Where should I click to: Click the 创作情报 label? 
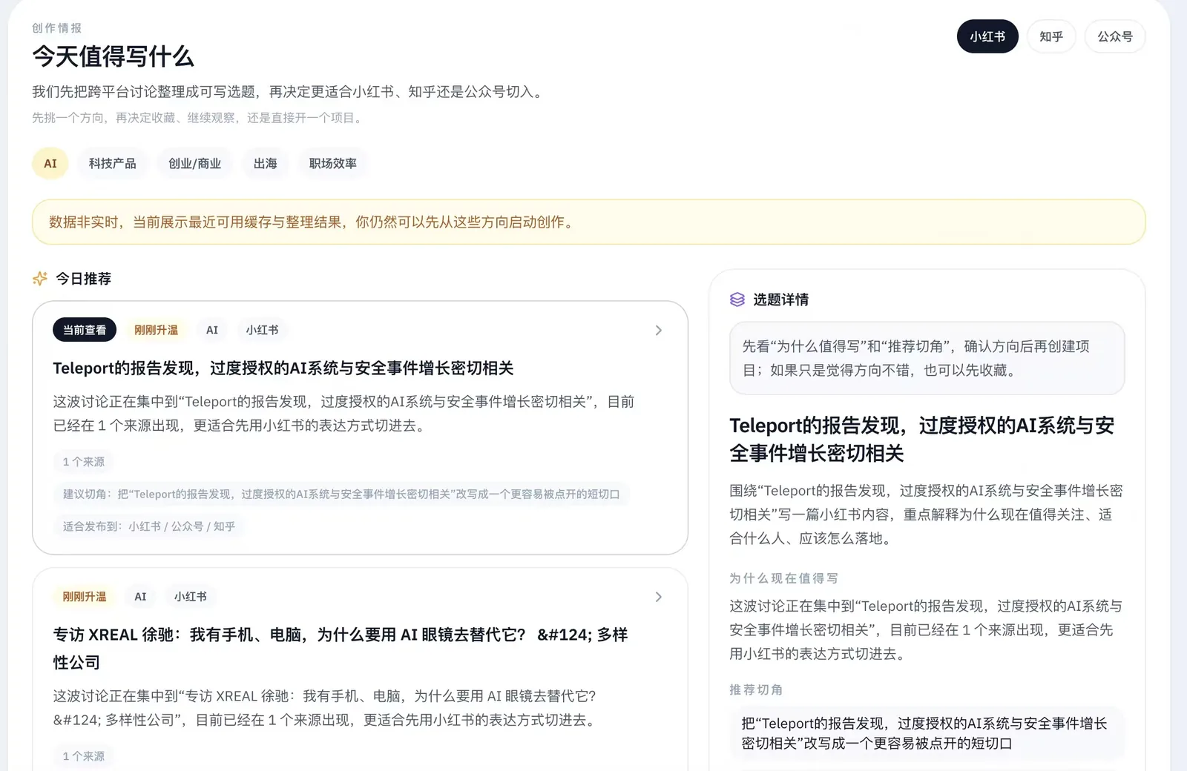coord(56,28)
